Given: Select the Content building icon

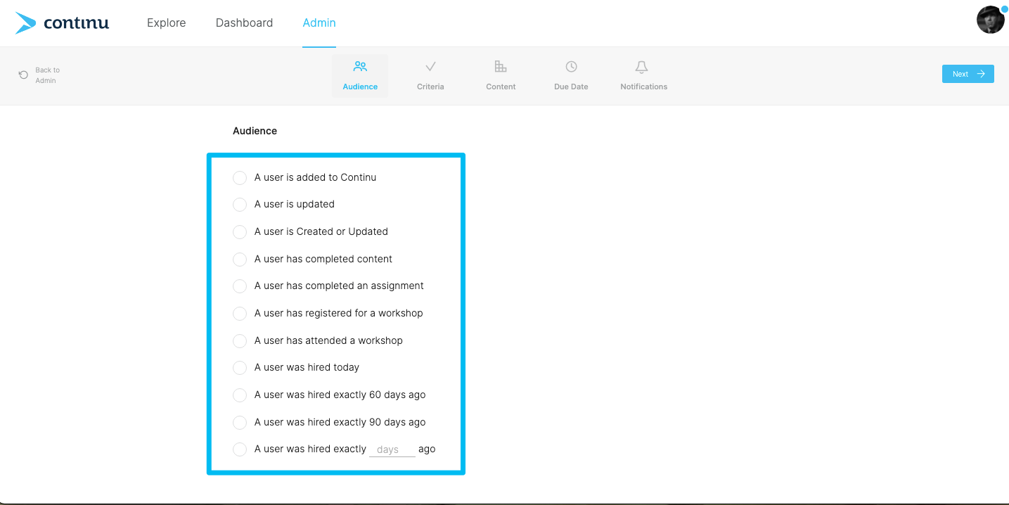Looking at the screenshot, I should [501, 67].
